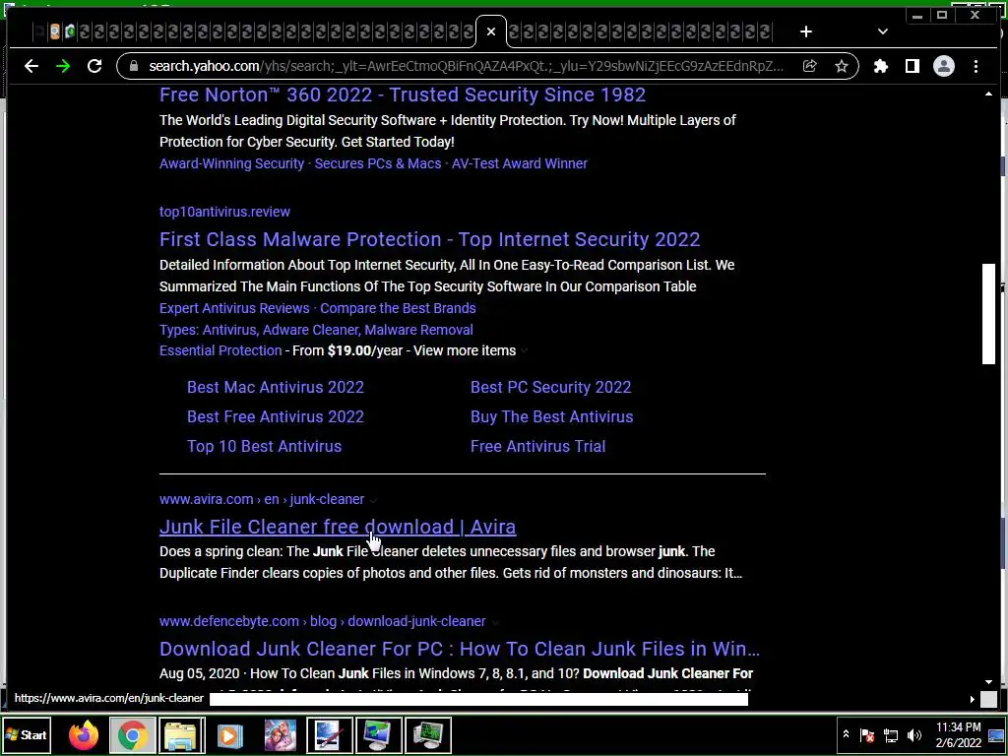Screen dimensions: 1008x756
Task: Click the vertical scrollbar thumb
Action: tap(988, 314)
